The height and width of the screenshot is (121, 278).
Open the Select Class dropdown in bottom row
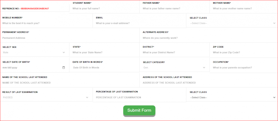pyautogui.click(x=232, y=98)
